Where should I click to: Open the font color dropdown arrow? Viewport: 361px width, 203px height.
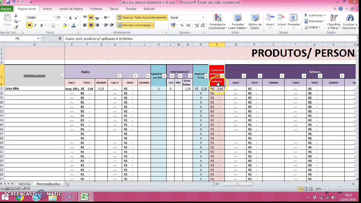pos(77,25)
